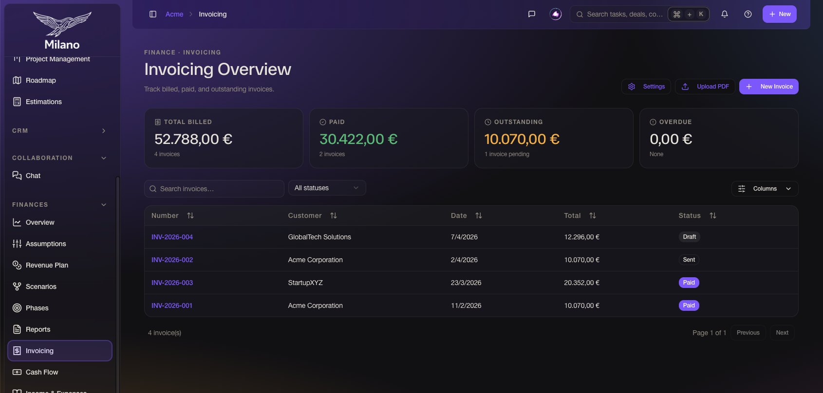The image size is (823, 393).
Task: Click the Next page button
Action: coord(782,333)
